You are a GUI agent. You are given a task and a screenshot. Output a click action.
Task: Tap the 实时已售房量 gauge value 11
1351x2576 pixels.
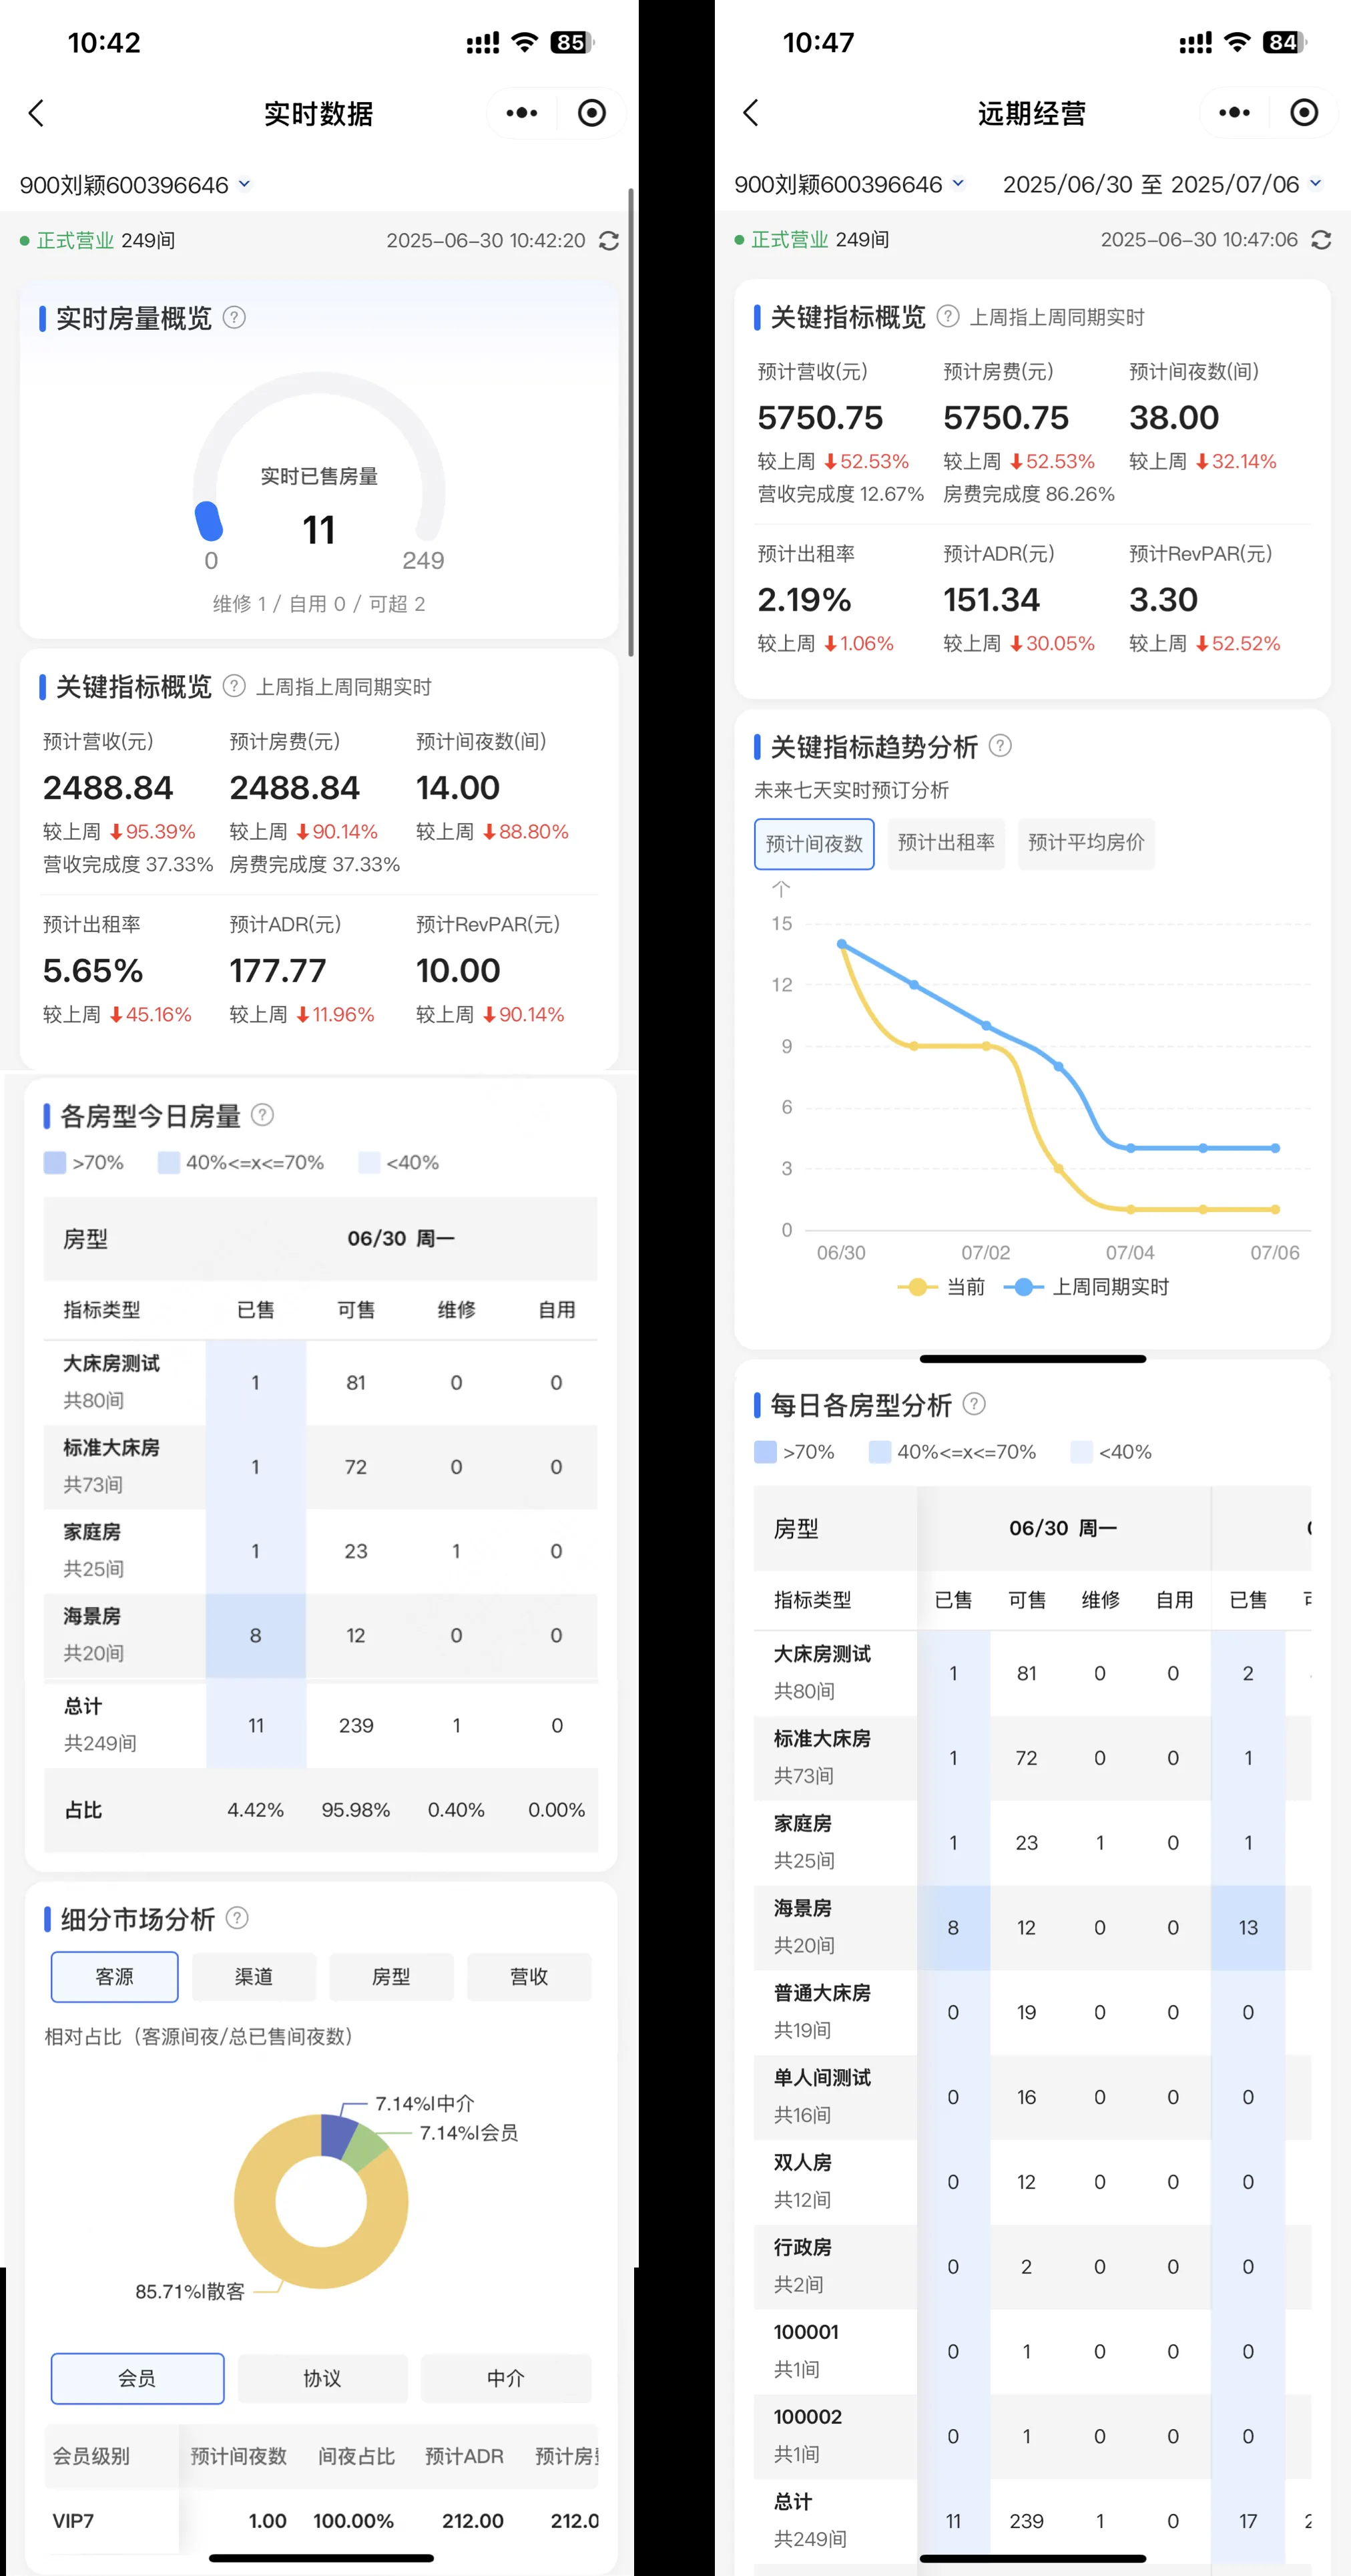tap(319, 530)
